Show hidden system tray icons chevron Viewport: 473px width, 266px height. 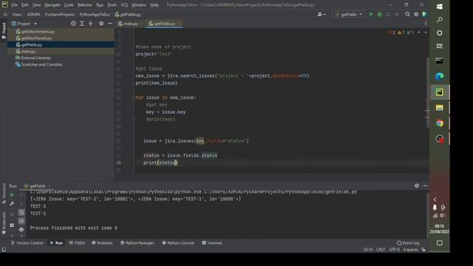[435, 199]
